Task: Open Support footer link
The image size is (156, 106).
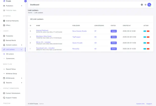Action: point(149,104)
